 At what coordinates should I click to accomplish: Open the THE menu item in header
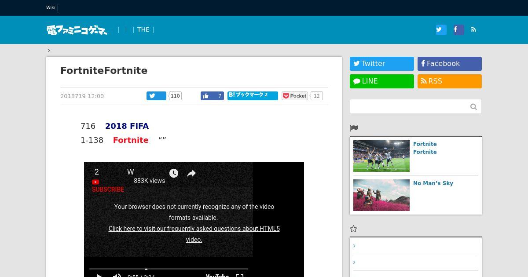(x=143, y=29)
